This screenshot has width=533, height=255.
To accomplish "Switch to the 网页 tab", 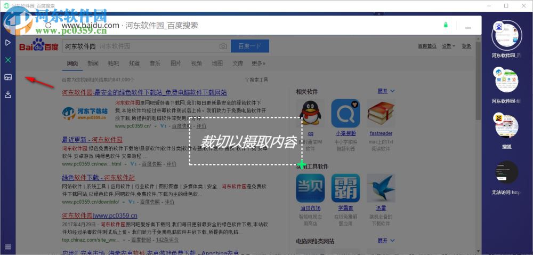I will coord(72,63).
